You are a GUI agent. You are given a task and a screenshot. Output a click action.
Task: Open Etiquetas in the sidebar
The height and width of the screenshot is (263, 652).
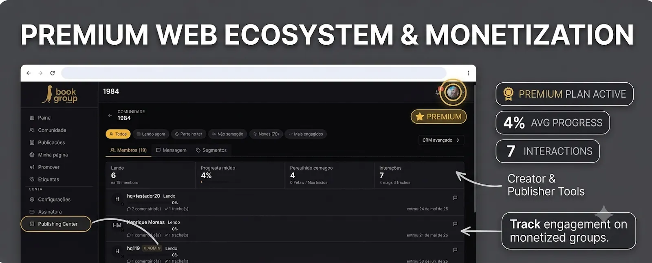[48, 179]
